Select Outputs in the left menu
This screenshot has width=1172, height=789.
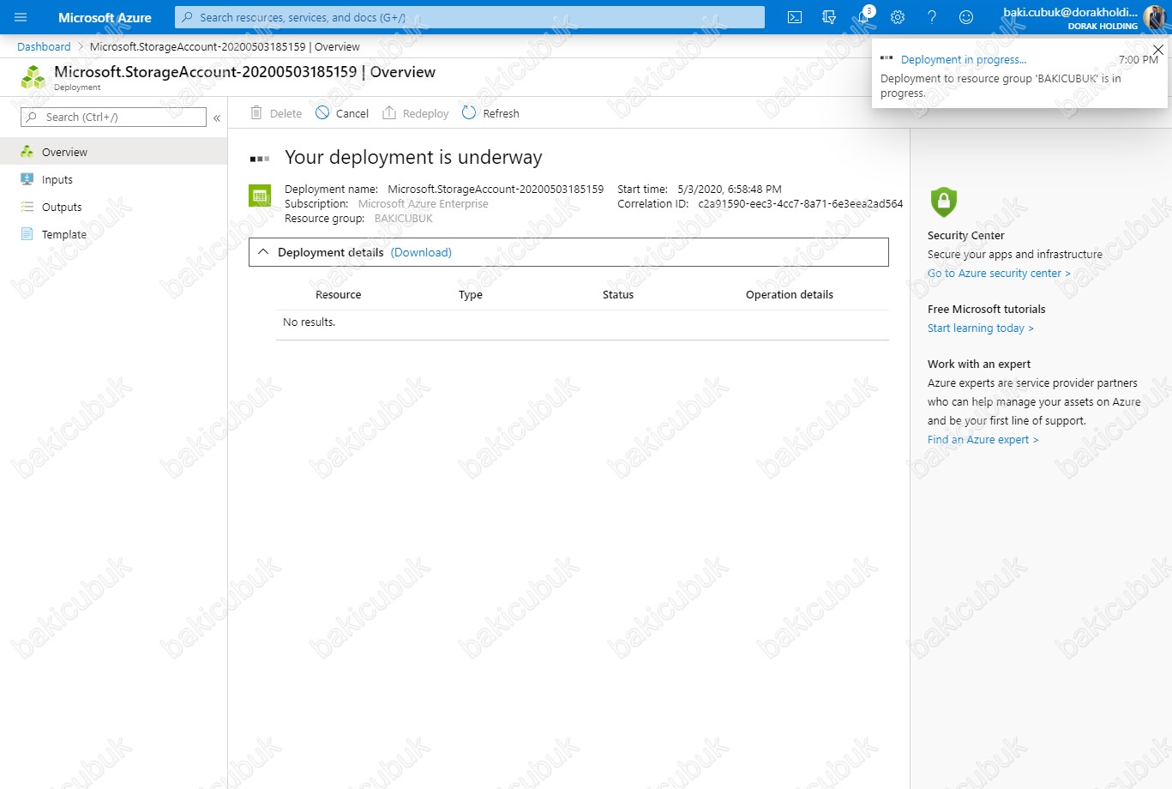click(x=62, y=207)
